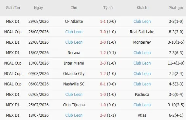Select the Giải đấu column header
186x120 pixels.
[x=13, y=8]
